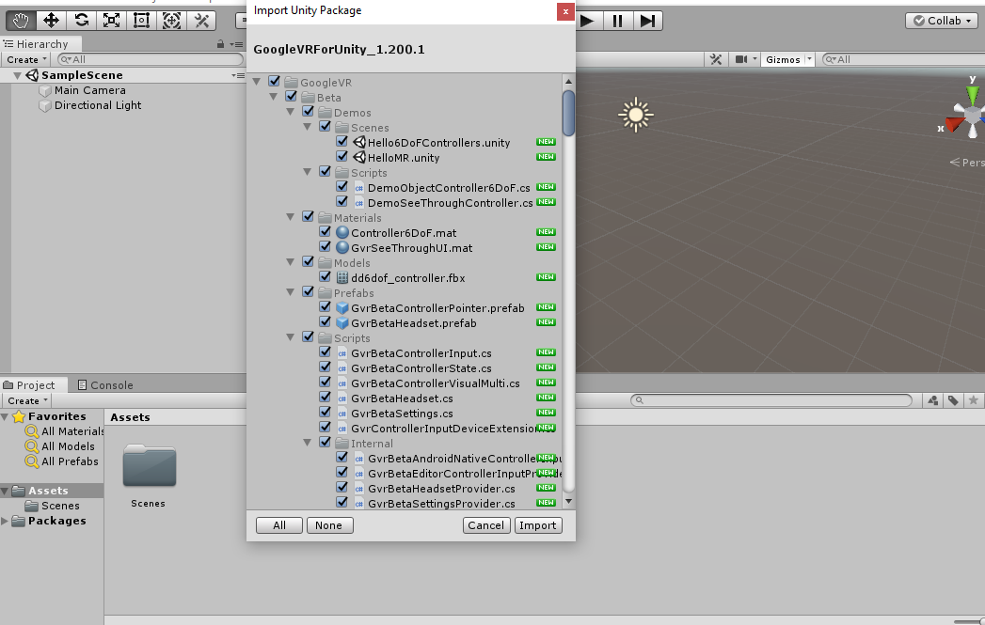
Task: Click the scene tools wrench icon
Action: [716, 59]
